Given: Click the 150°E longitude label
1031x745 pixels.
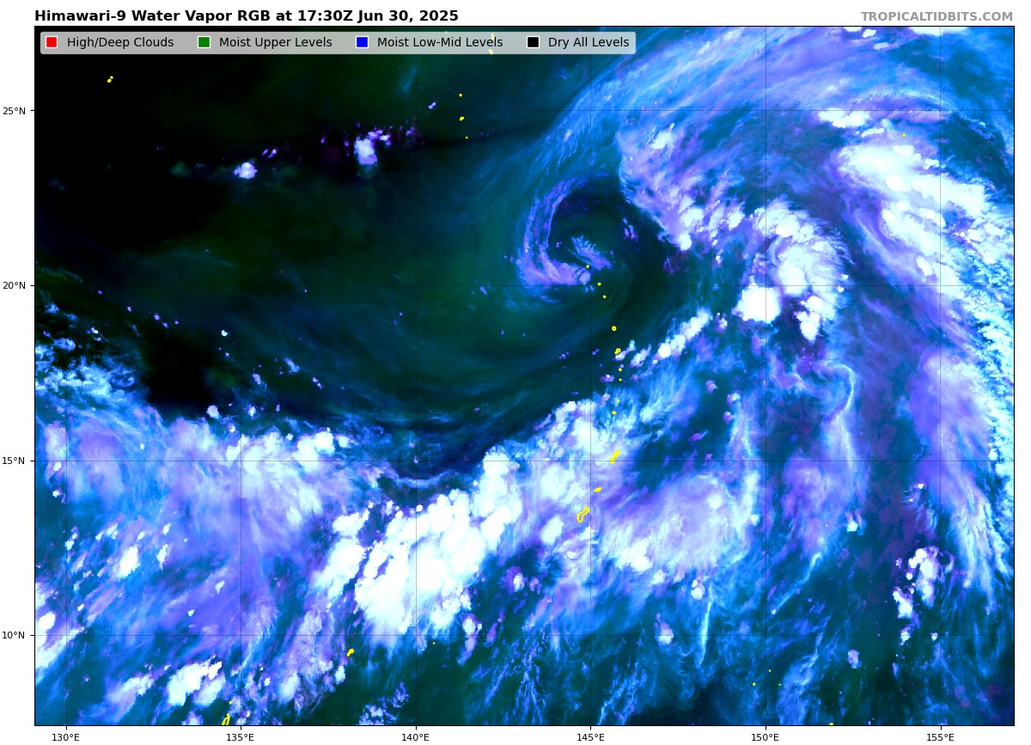Looking at the screenshot, I should pos(766,736).
